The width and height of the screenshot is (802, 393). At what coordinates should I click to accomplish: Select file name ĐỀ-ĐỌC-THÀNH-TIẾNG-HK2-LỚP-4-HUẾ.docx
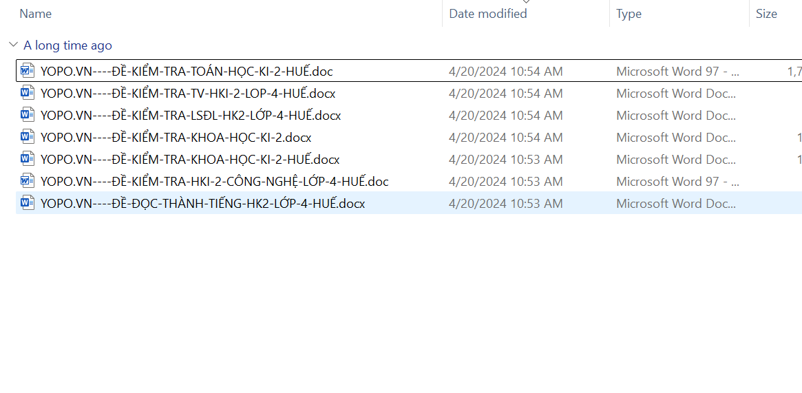coord(202,203)
